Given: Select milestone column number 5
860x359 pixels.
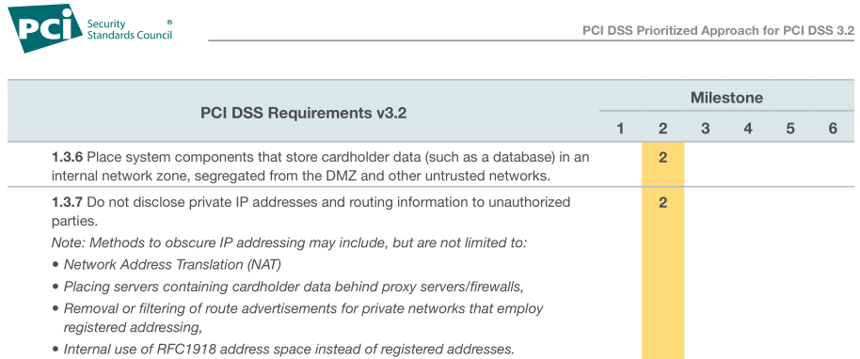Looking at the screenshot, I should 790,129.
